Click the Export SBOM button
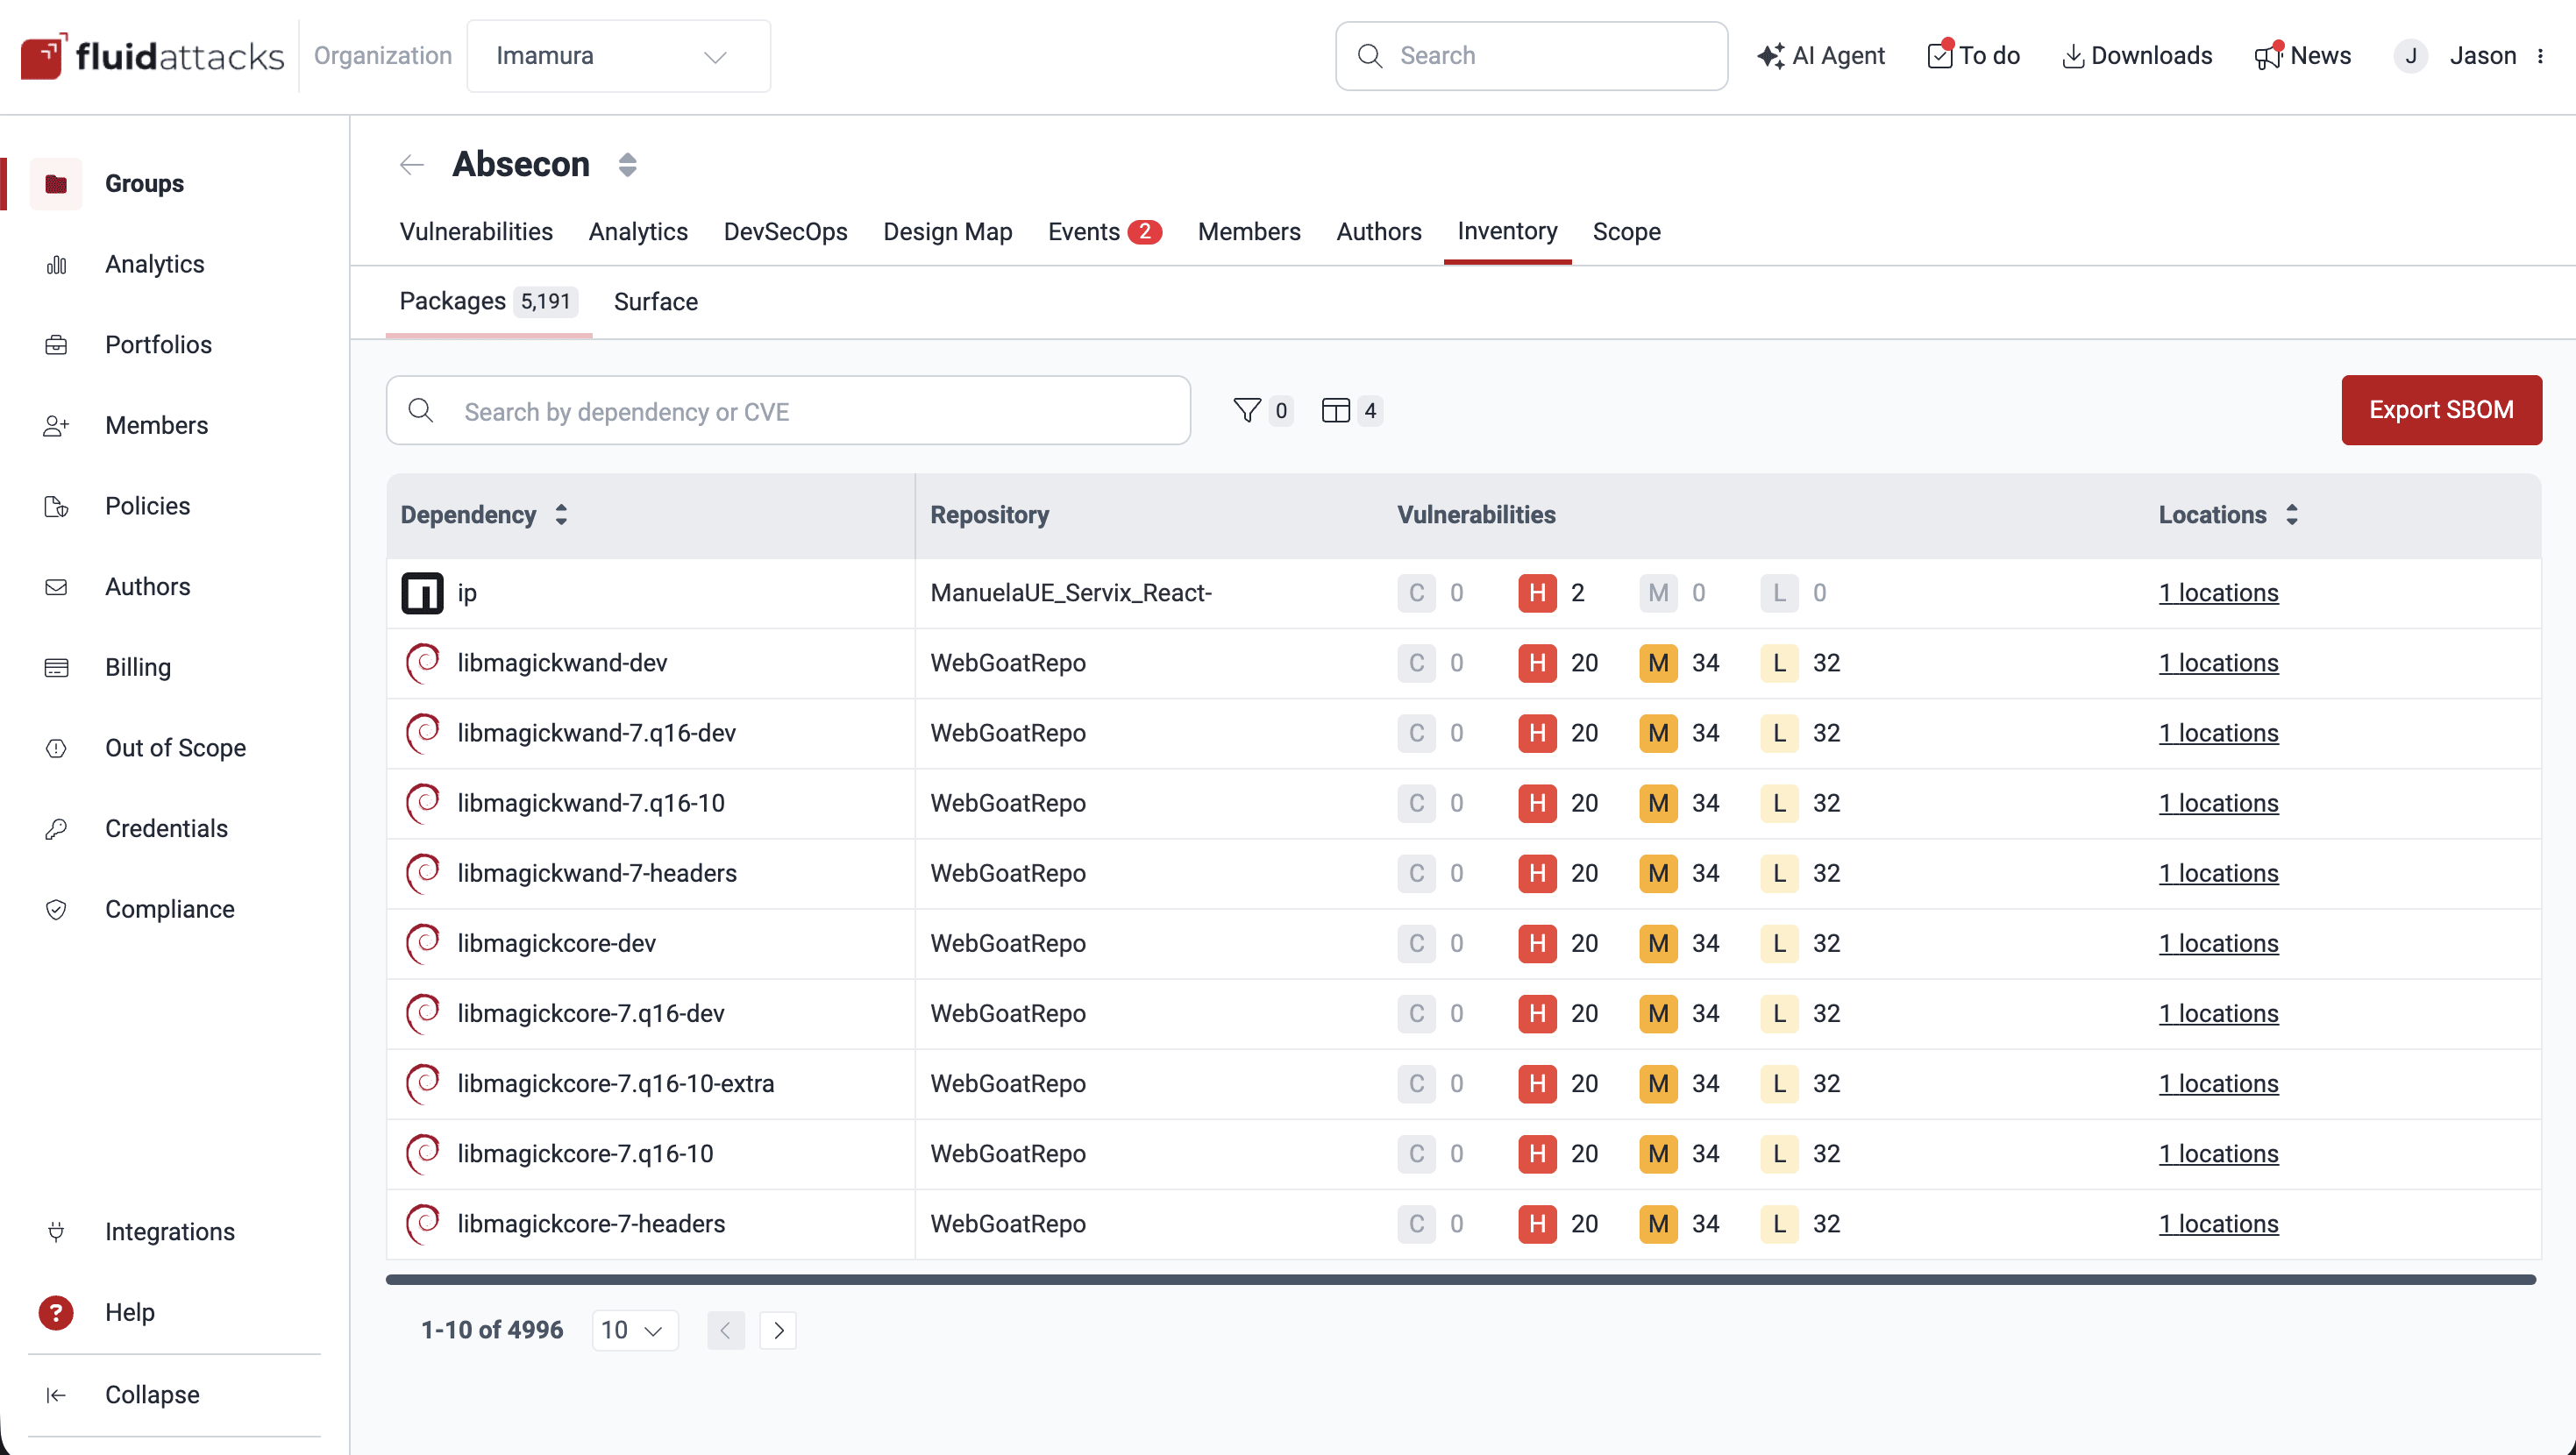 (2440, 410)
